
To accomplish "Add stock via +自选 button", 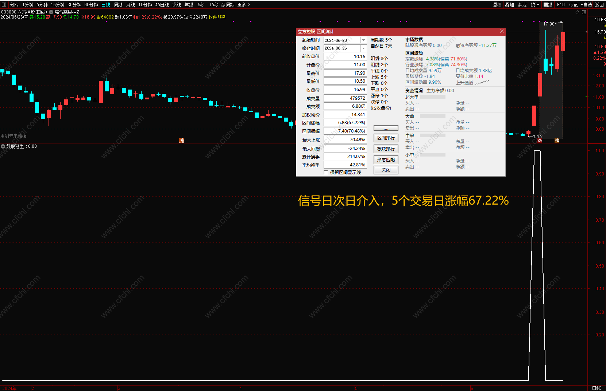I will pos(586,5).
